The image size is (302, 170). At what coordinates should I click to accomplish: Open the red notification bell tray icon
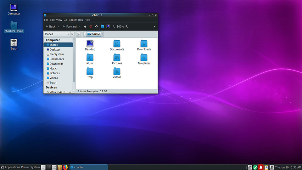tap(261, 167)
